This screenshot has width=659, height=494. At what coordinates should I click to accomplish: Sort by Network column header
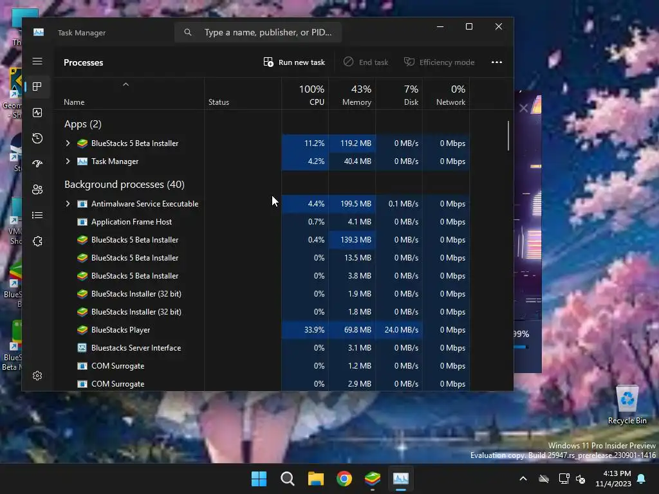[x=447, y=94]
